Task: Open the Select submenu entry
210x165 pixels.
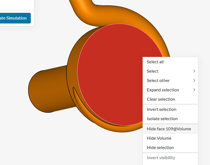Action: [170, 71]
